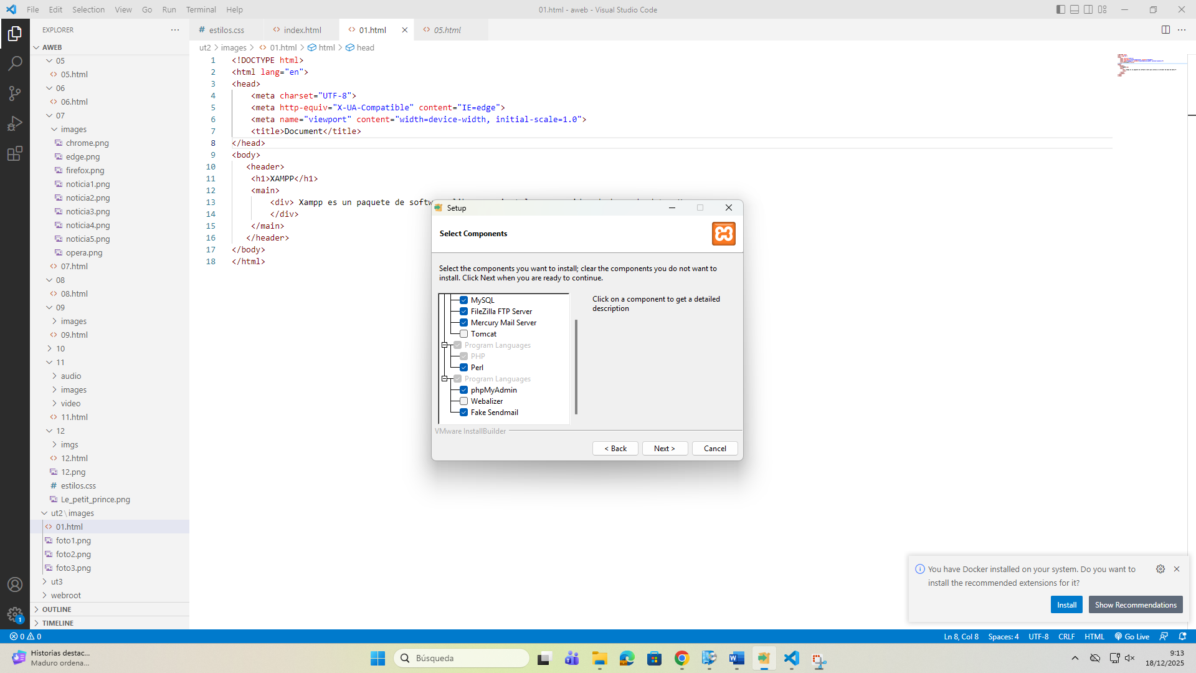
Task: Split the editor to the right
Action: pos(1165,29)
